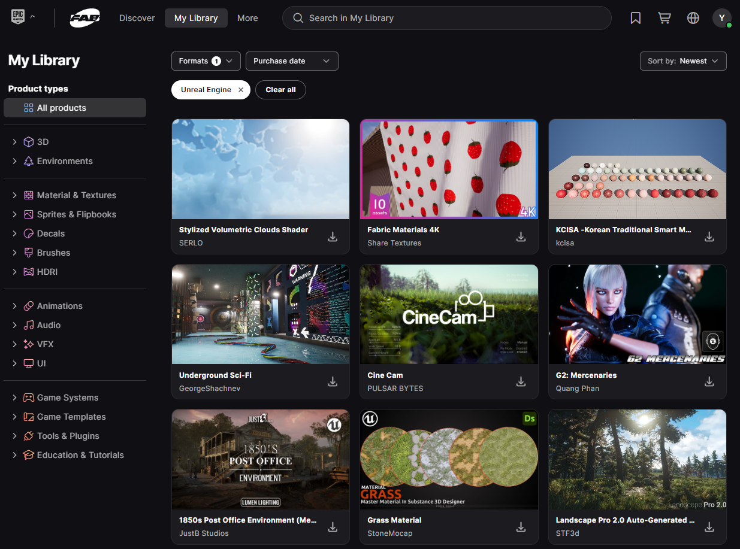The height and width of the screenshot is (549, 740).
Task: Expand the Epic Games menu caret
Action: coord(33,17)
